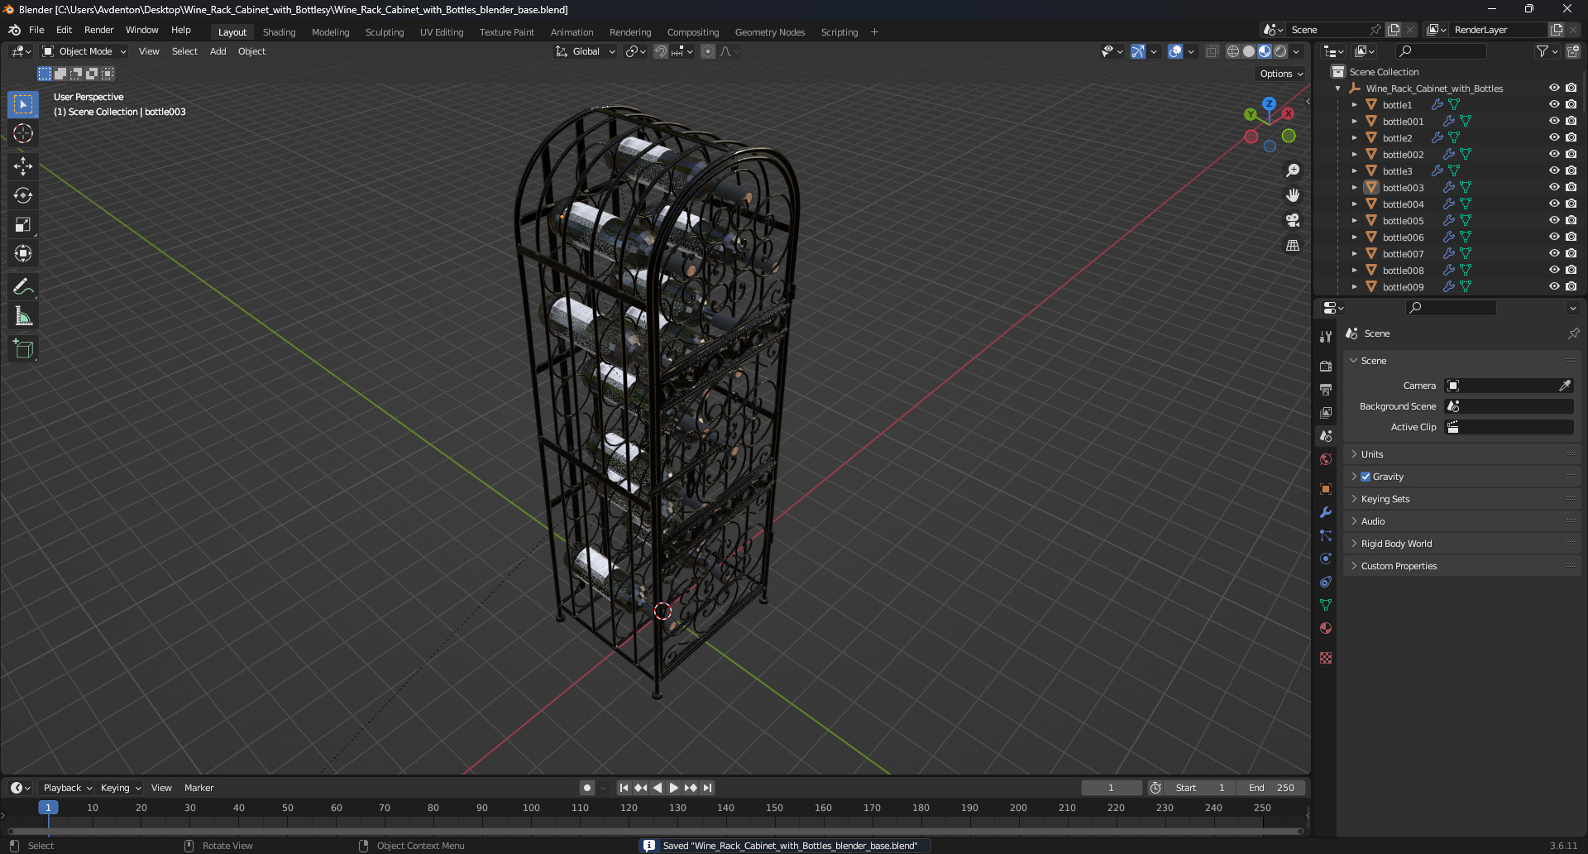This screenshot has width=1588, height=854.
Task: Uncheck the Gravity checkbox
Action: pos(1366,477)
